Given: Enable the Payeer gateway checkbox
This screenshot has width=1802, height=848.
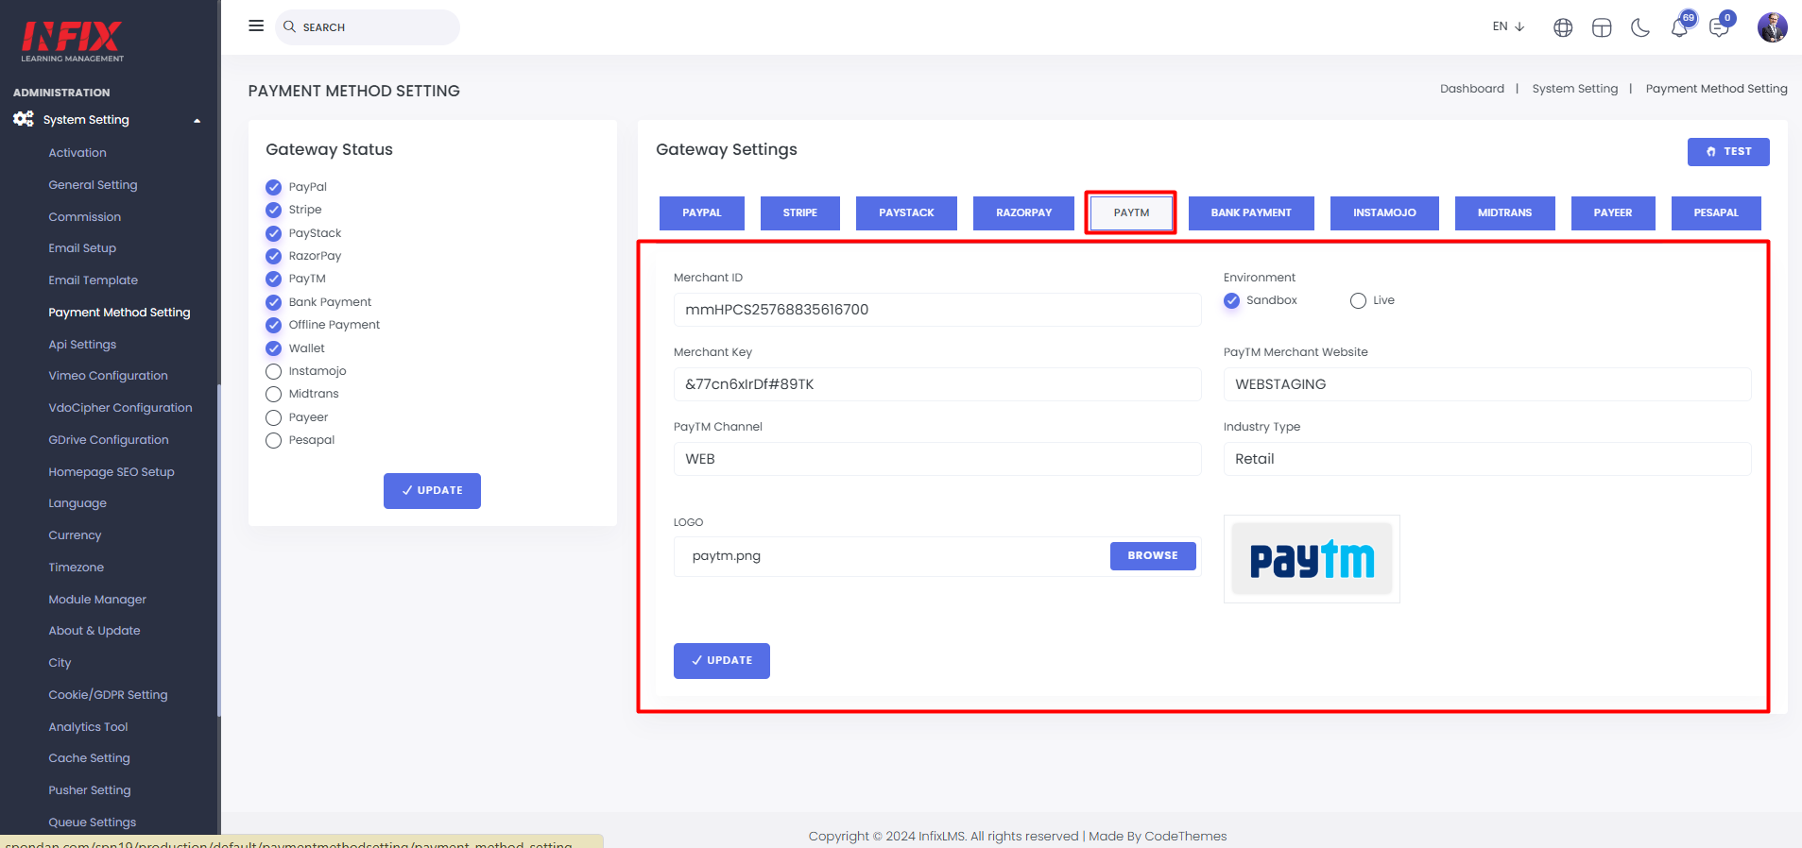Looking at the screenshot, I should 274,417.
